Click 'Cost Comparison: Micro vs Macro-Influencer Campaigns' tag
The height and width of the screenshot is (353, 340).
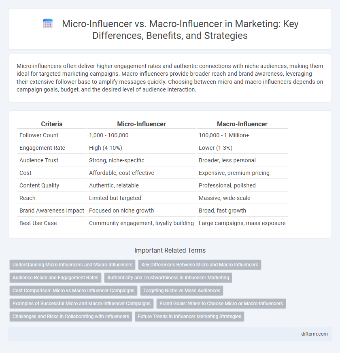[73, 291]
